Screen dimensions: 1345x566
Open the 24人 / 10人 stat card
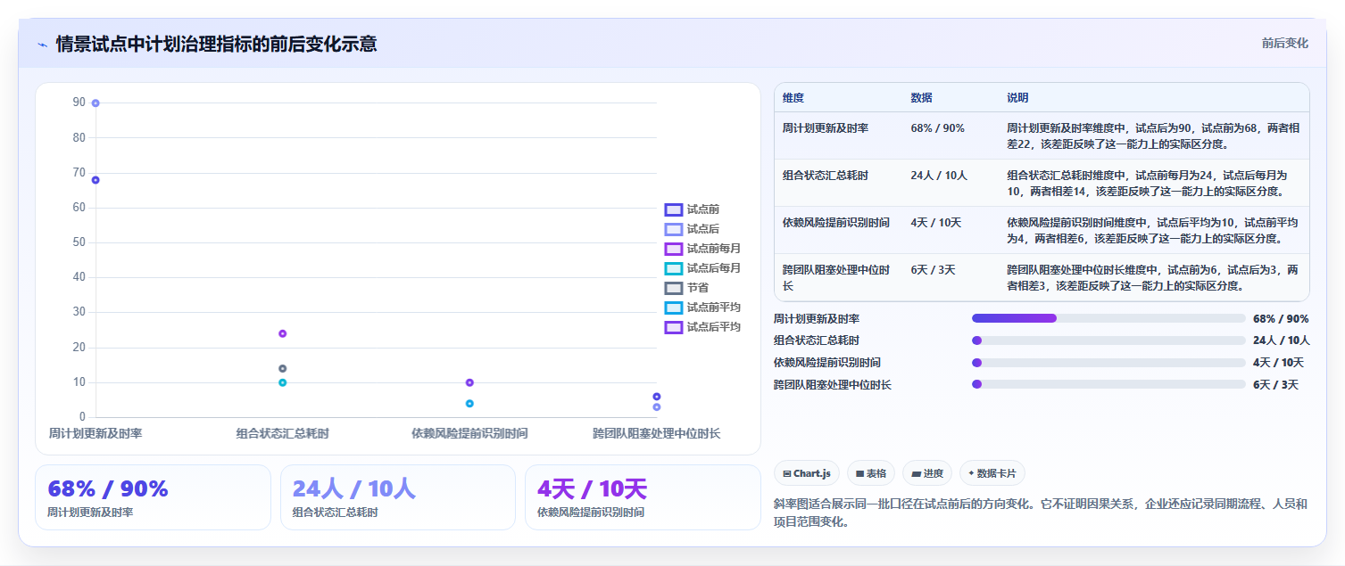[398, 497]
